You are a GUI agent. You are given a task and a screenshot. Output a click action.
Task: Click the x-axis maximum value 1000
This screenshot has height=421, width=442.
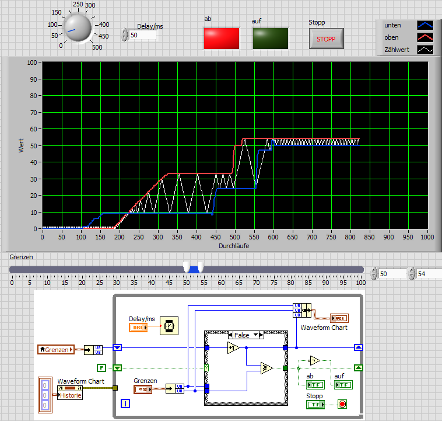click(x=427, y=237)
